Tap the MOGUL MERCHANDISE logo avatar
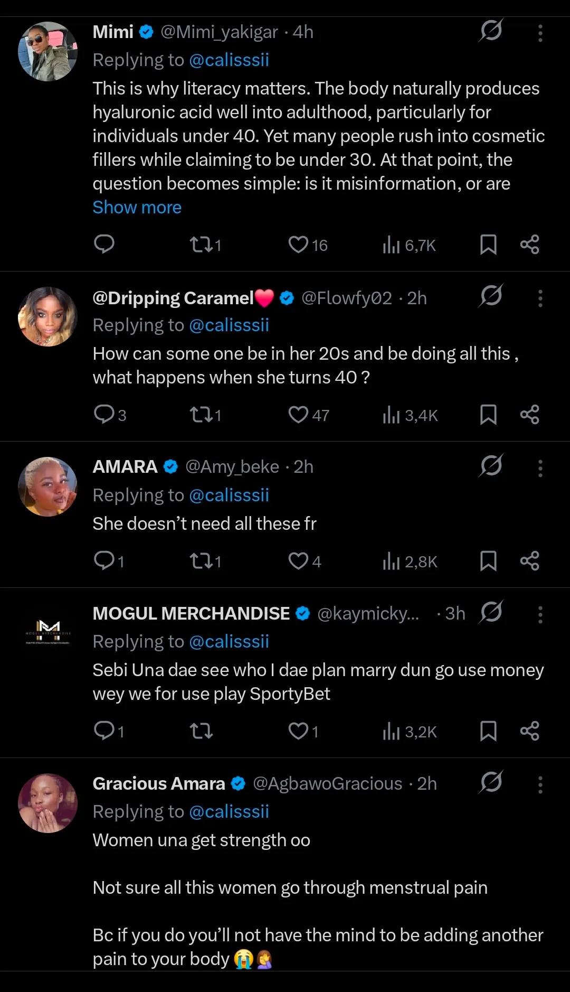Screen dimensions: 570x992 coord(47,632)
